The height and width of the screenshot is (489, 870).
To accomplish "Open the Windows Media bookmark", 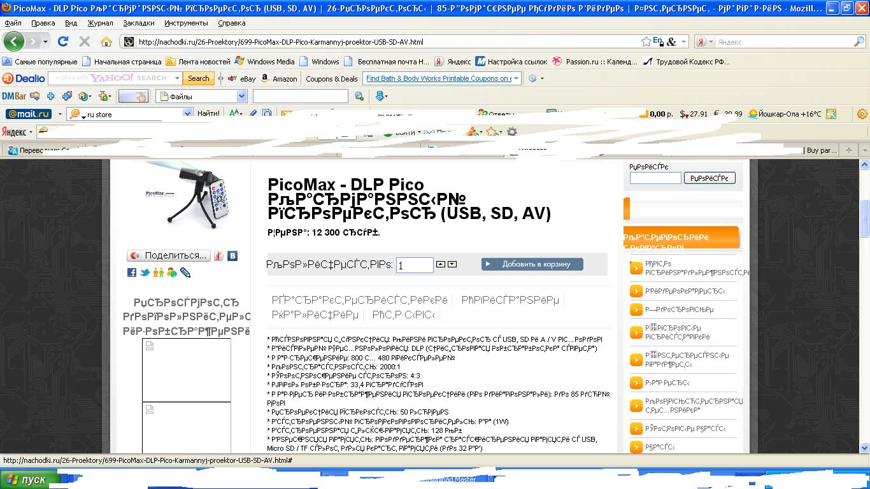I will (264, 62).
